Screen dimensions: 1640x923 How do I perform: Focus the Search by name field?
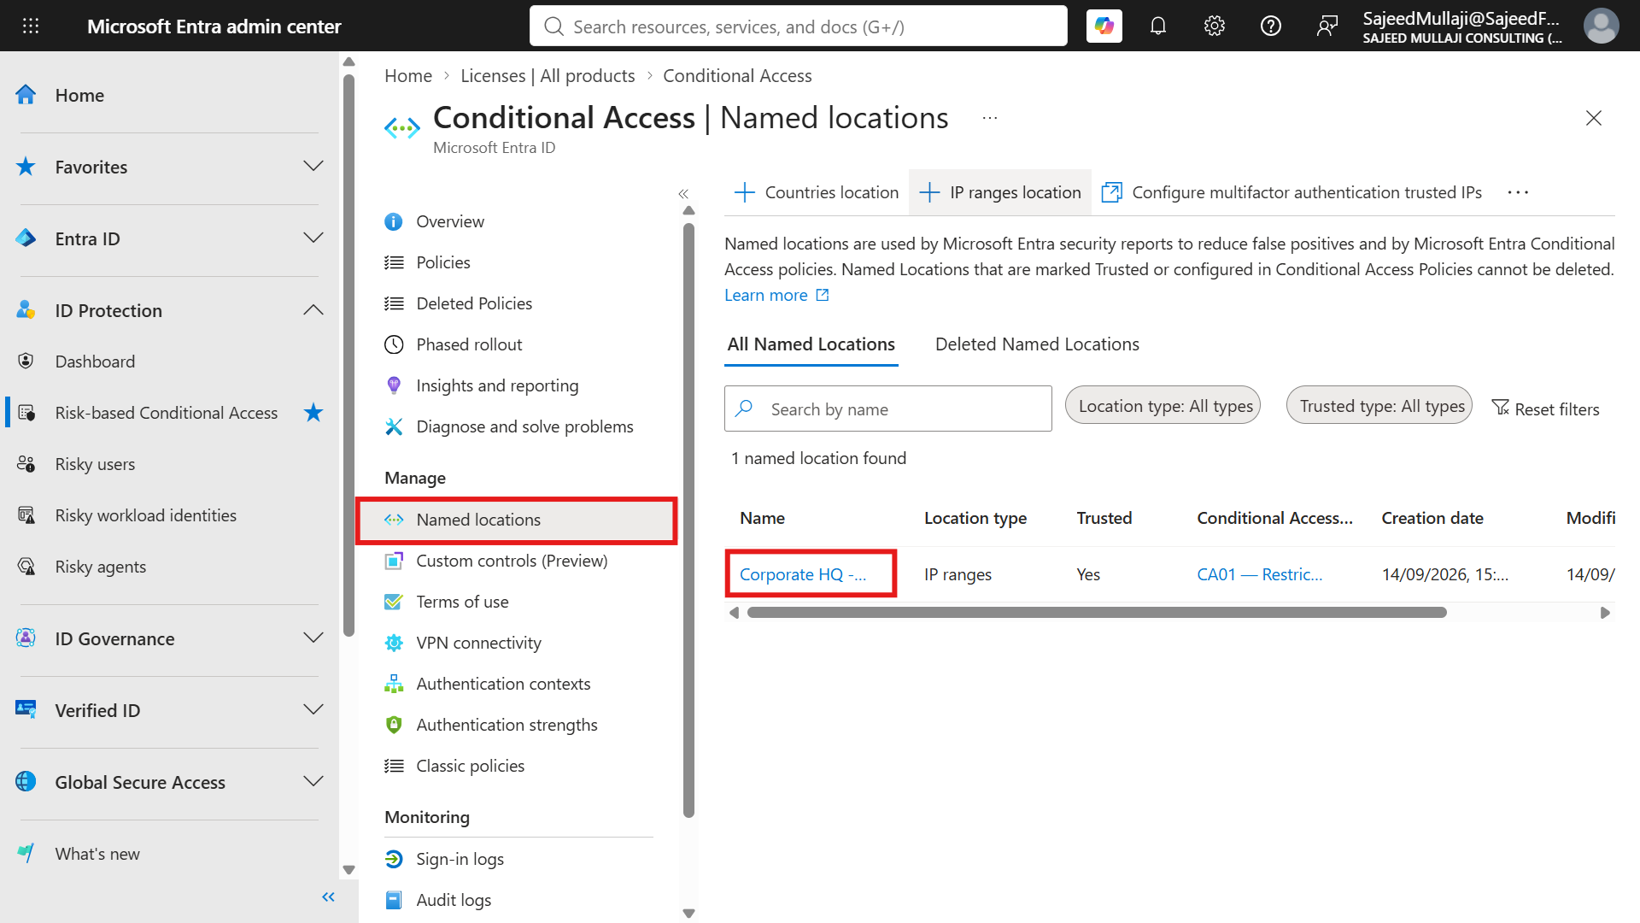(888, 409)
